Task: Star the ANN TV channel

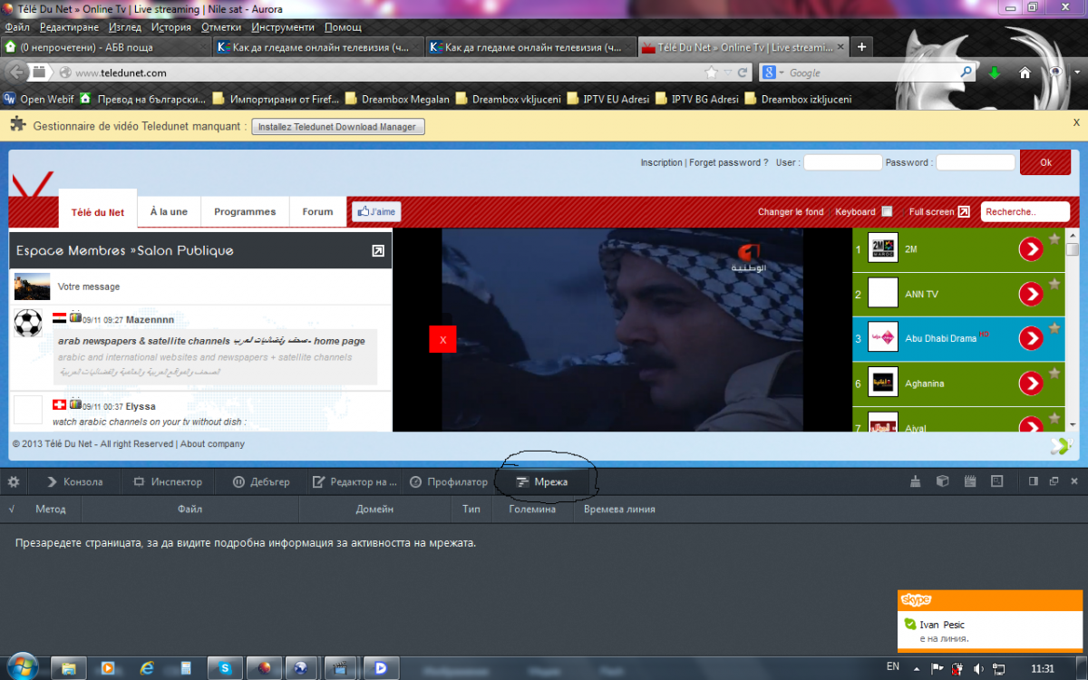Action: 1054,284
